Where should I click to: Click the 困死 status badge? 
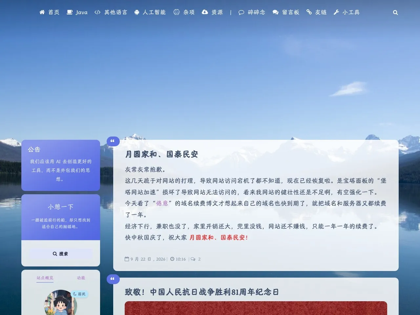80,294
